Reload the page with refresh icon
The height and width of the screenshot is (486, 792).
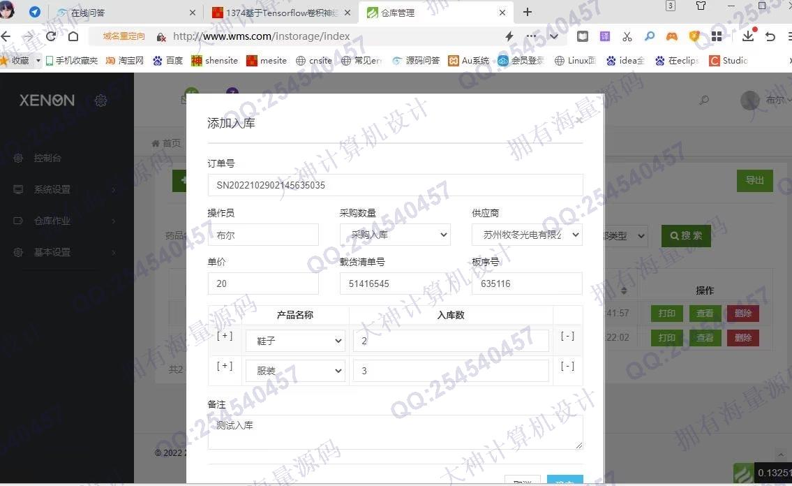coord(51,36)
